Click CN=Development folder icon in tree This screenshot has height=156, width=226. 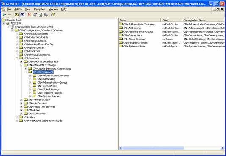click(30, 72)
